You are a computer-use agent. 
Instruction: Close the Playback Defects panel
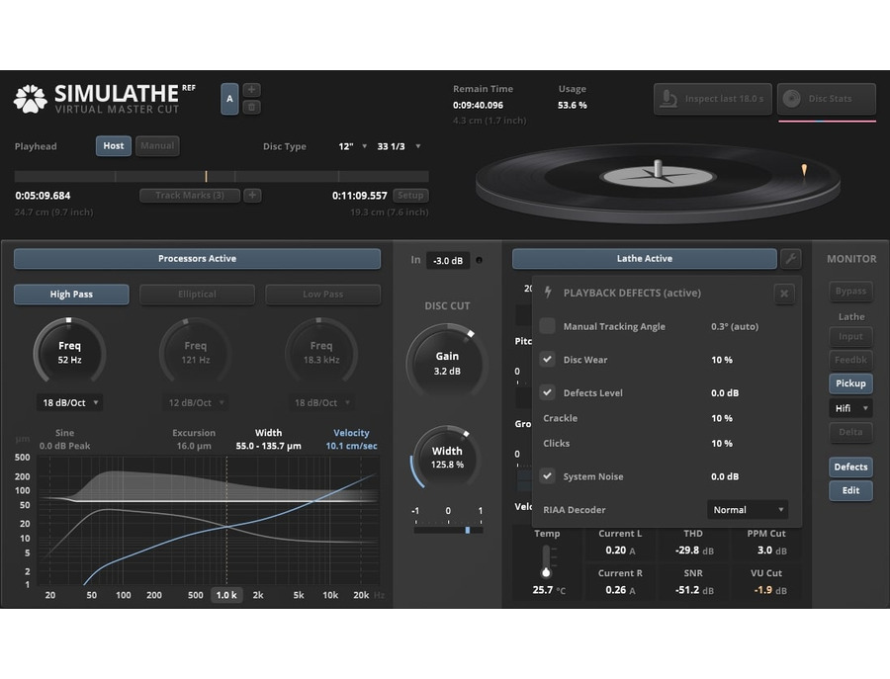point(784,294)
